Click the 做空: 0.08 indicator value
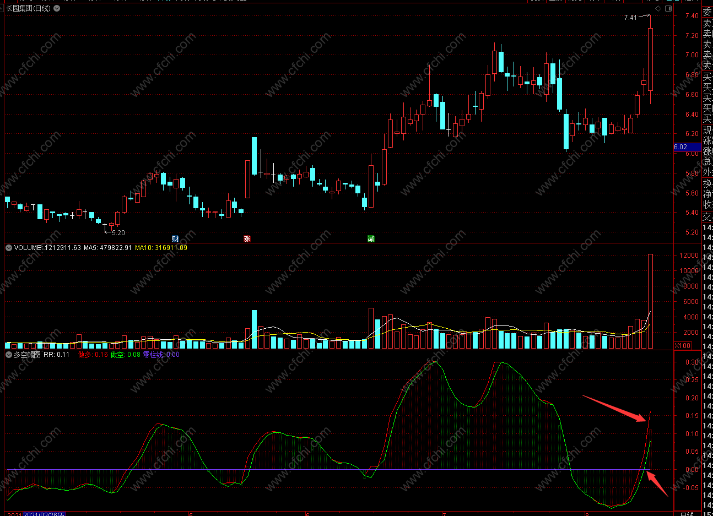The height and width of the screenshot is (516, 713). click(x=125, y=355)
